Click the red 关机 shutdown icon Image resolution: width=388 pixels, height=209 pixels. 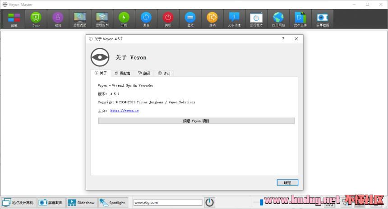coord(168,19)
